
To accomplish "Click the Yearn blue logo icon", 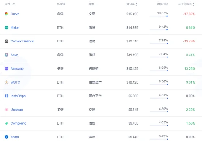I will (7, 137).
